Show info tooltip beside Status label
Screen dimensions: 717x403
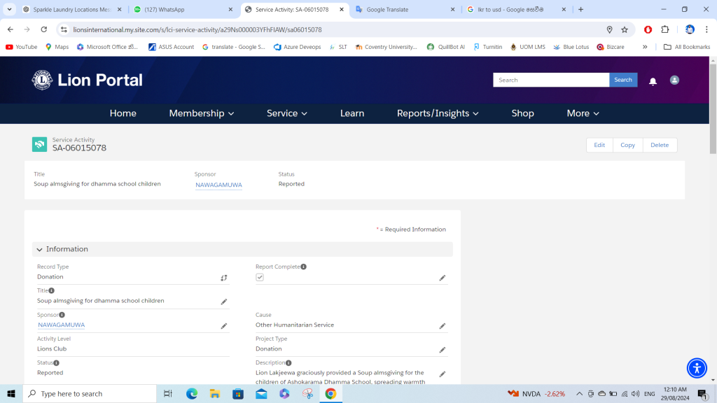click(56, 363)
